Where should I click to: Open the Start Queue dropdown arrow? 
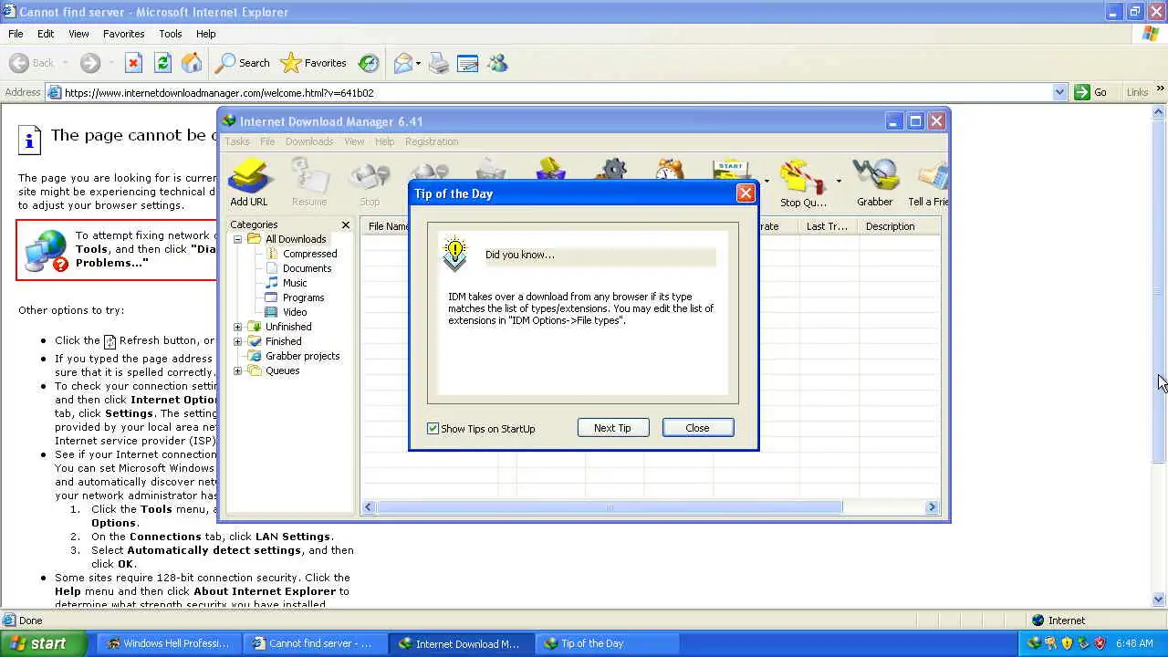click(x=766, y=181)
